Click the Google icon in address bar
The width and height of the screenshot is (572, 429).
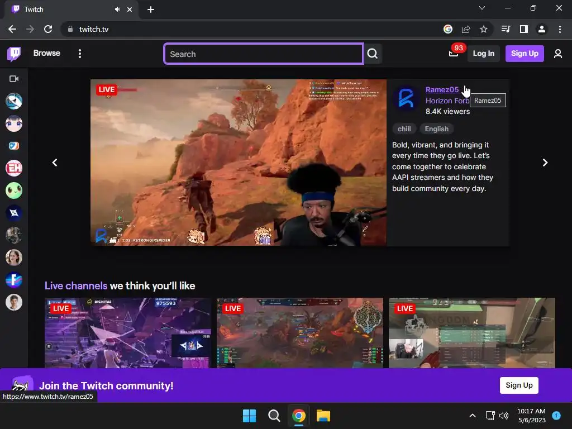448,29
